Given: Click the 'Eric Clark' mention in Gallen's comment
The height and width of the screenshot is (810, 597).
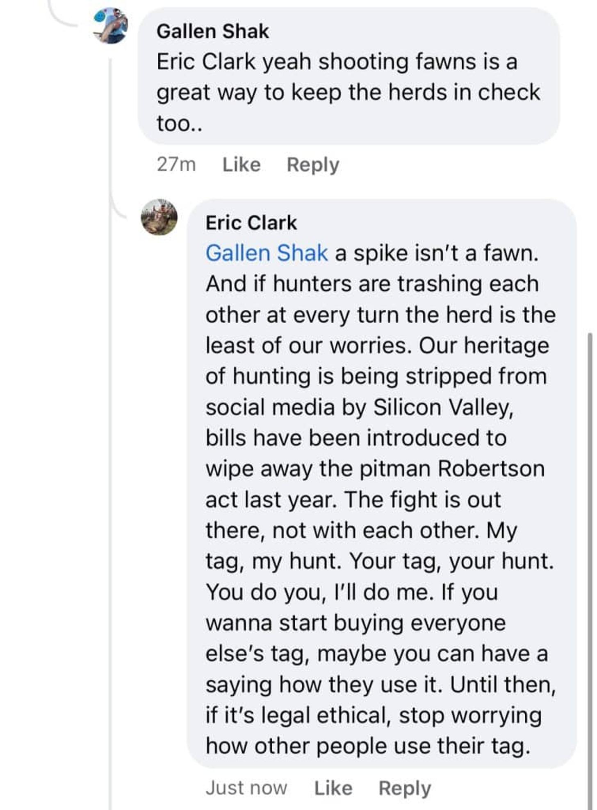Looking at the screenshot, I should click(206, 62).
